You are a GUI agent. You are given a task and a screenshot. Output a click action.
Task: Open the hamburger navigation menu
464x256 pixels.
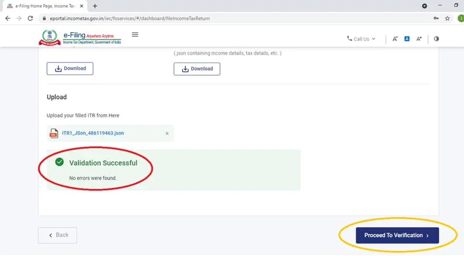pyautogui.click(x=135, y=35)
